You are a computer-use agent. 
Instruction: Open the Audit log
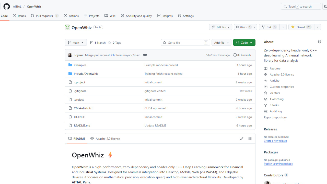pos(275,111)
